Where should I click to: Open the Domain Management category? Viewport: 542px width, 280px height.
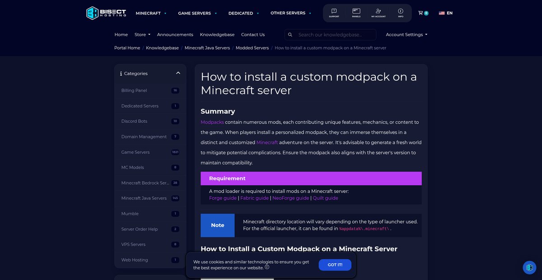(x=150, y=137)
